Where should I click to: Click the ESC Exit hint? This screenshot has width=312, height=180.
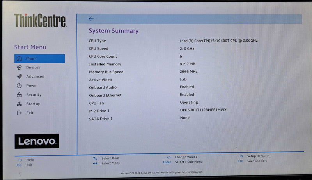point(25,165)
